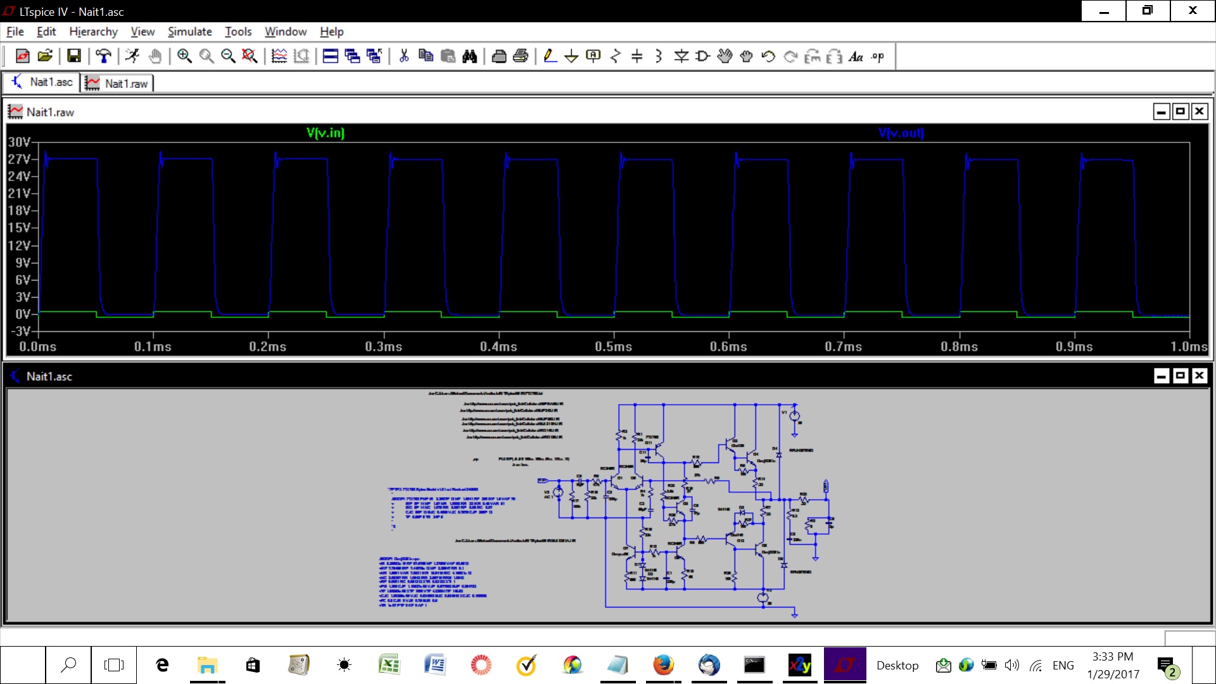Open the Simulate menu
The height and width of the screenshot is (684, 1216).
click(190, 32)
